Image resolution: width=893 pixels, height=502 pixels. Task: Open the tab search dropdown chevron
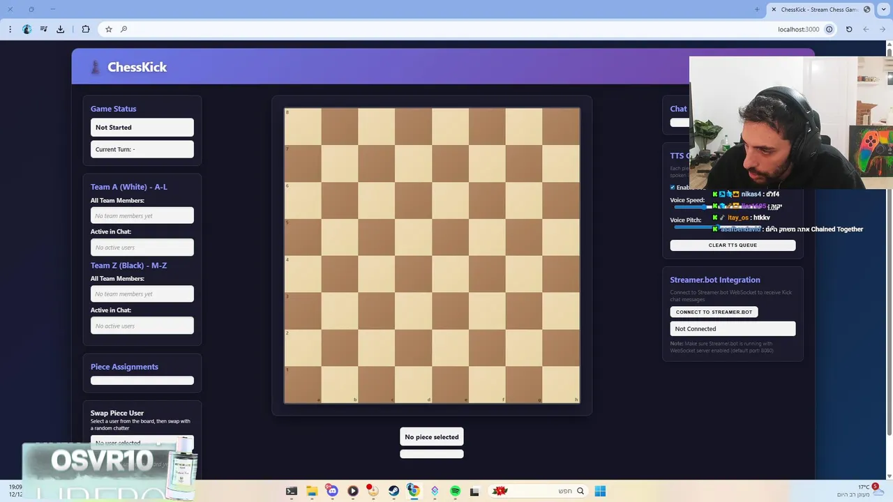pos(883,9)
